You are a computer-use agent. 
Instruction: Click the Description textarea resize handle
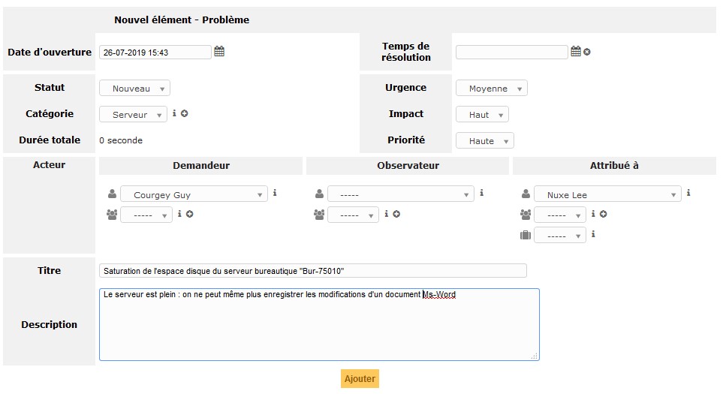click(x=535, y=356)
